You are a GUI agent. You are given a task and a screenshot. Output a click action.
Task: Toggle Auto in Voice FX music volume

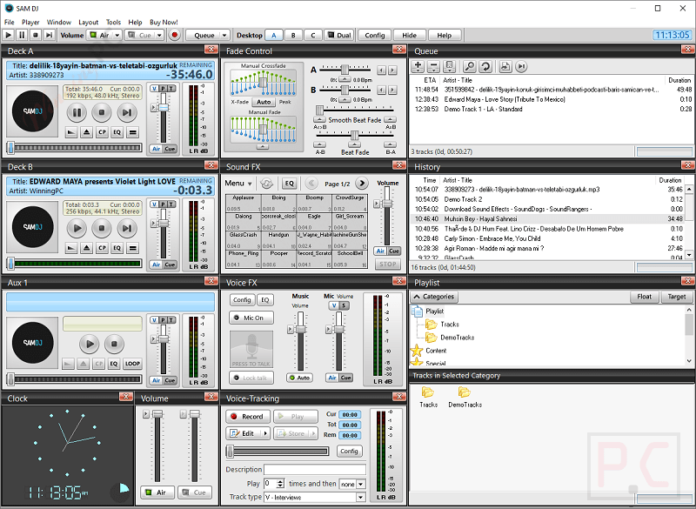pyautogui.click(x=300, y=378)
